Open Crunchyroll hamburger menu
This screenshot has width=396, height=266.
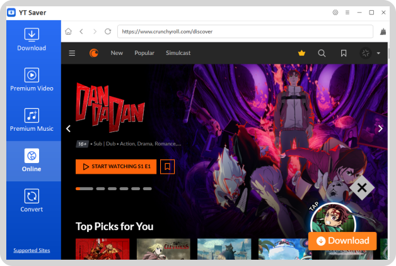pyautogui.click(x=72, y=53)
